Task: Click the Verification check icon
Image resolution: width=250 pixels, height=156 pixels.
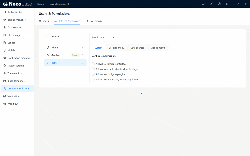Action: click(x=4, y=96)
